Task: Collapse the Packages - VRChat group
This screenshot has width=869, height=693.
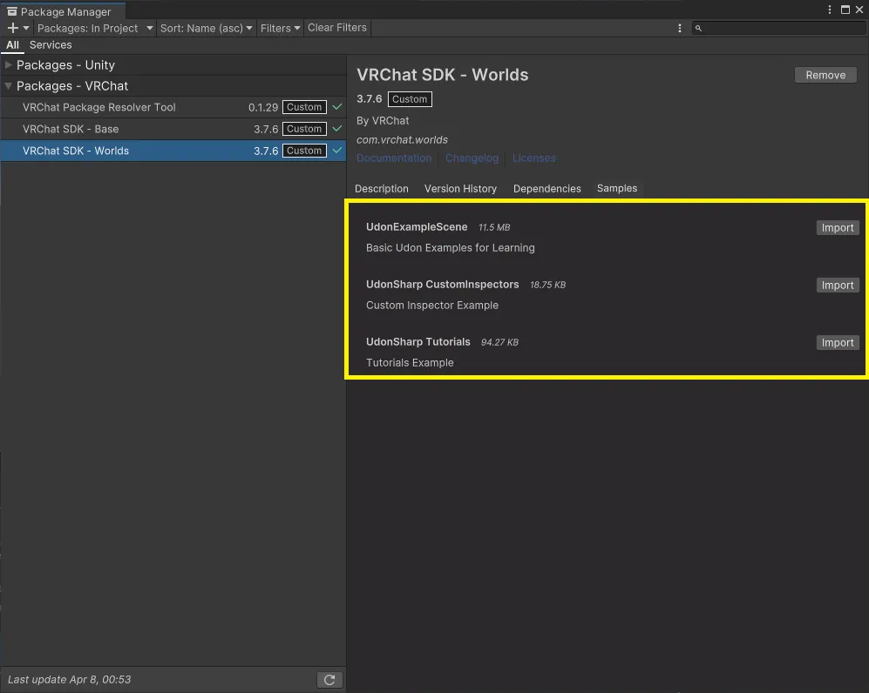Action: (9, 86)
